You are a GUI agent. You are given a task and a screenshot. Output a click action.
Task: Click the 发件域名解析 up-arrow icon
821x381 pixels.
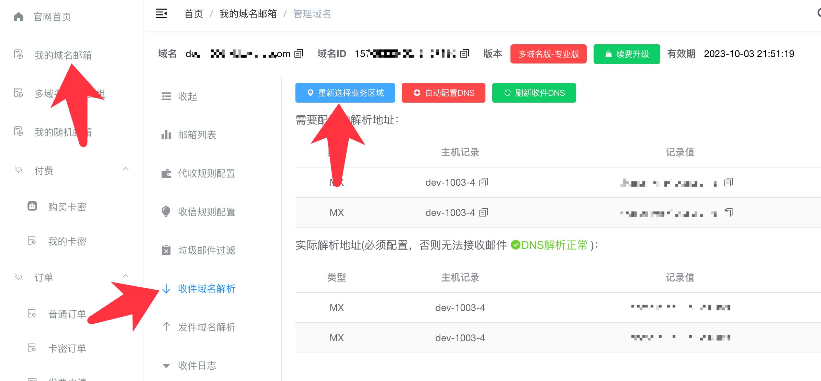click(166, 326)
